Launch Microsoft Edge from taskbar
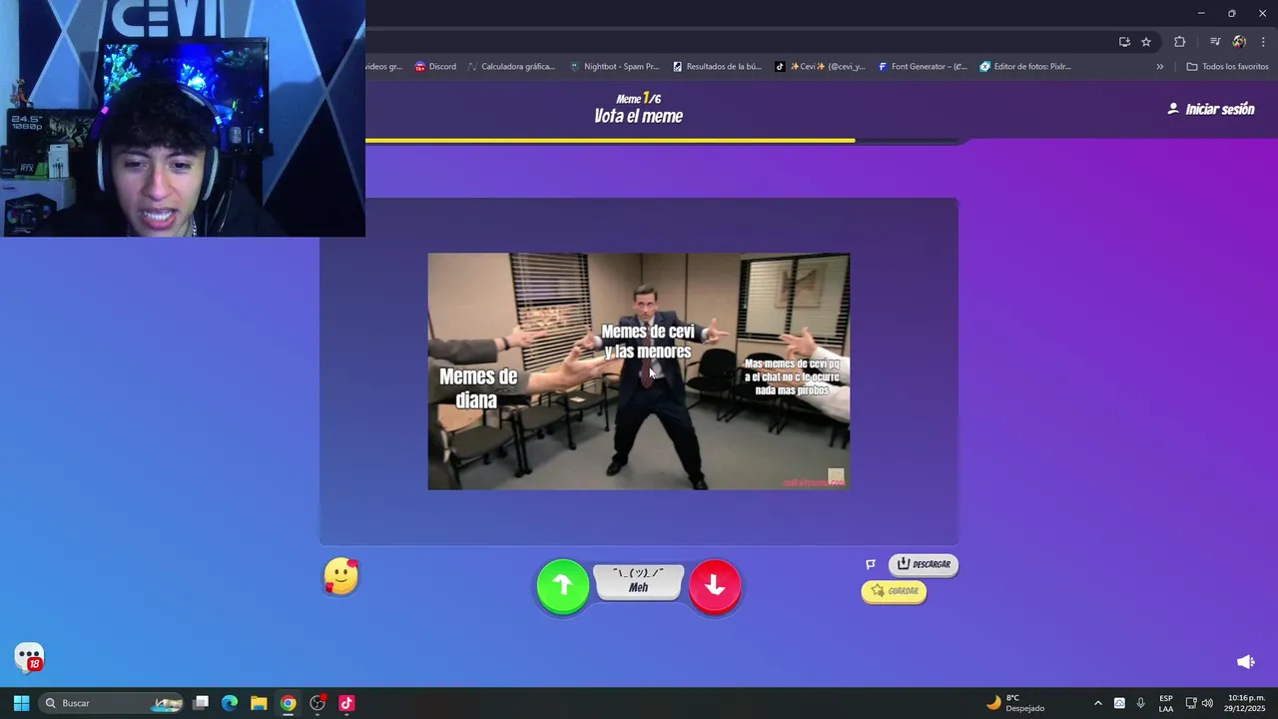1278x719 pixels. tap(230, 703)
